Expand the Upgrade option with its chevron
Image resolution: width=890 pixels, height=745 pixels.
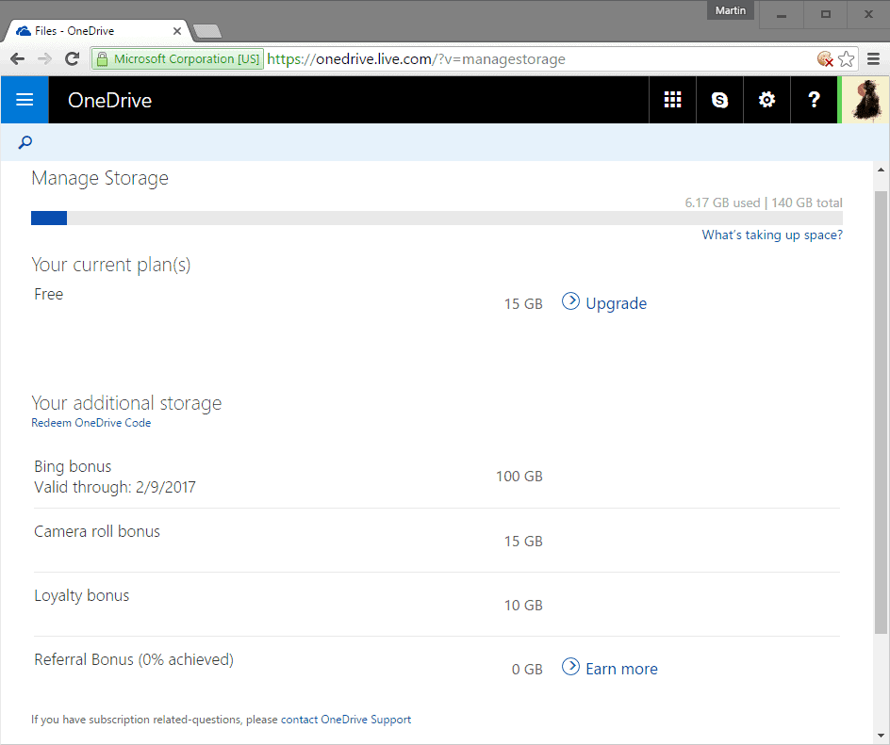pos(570,300)
